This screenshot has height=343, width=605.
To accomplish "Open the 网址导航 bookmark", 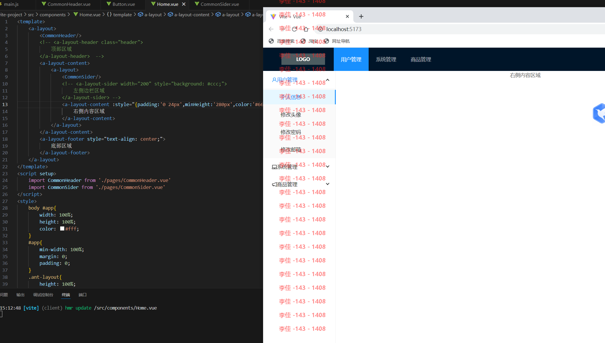I will [x=337, y=41].
